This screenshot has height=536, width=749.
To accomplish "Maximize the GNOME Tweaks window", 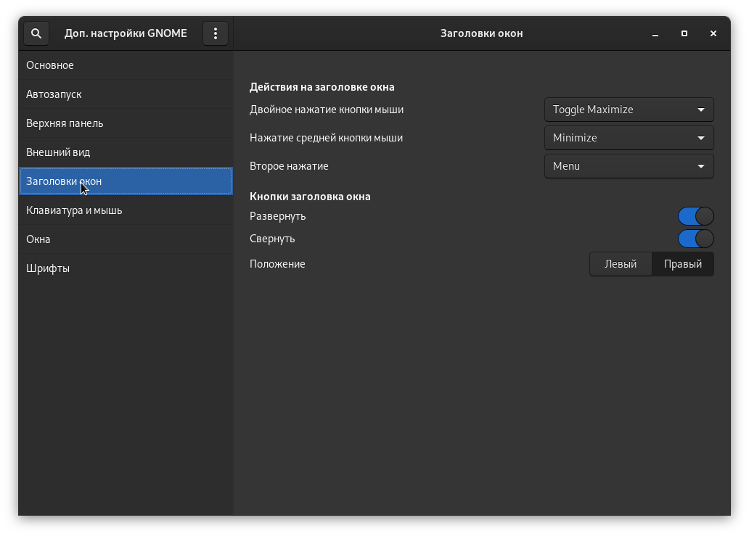I will [x=684, y=33].
